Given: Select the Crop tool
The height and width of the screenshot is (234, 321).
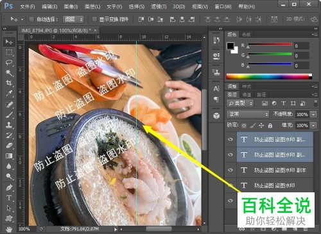Looking at the screenshot, I should 9,83.
